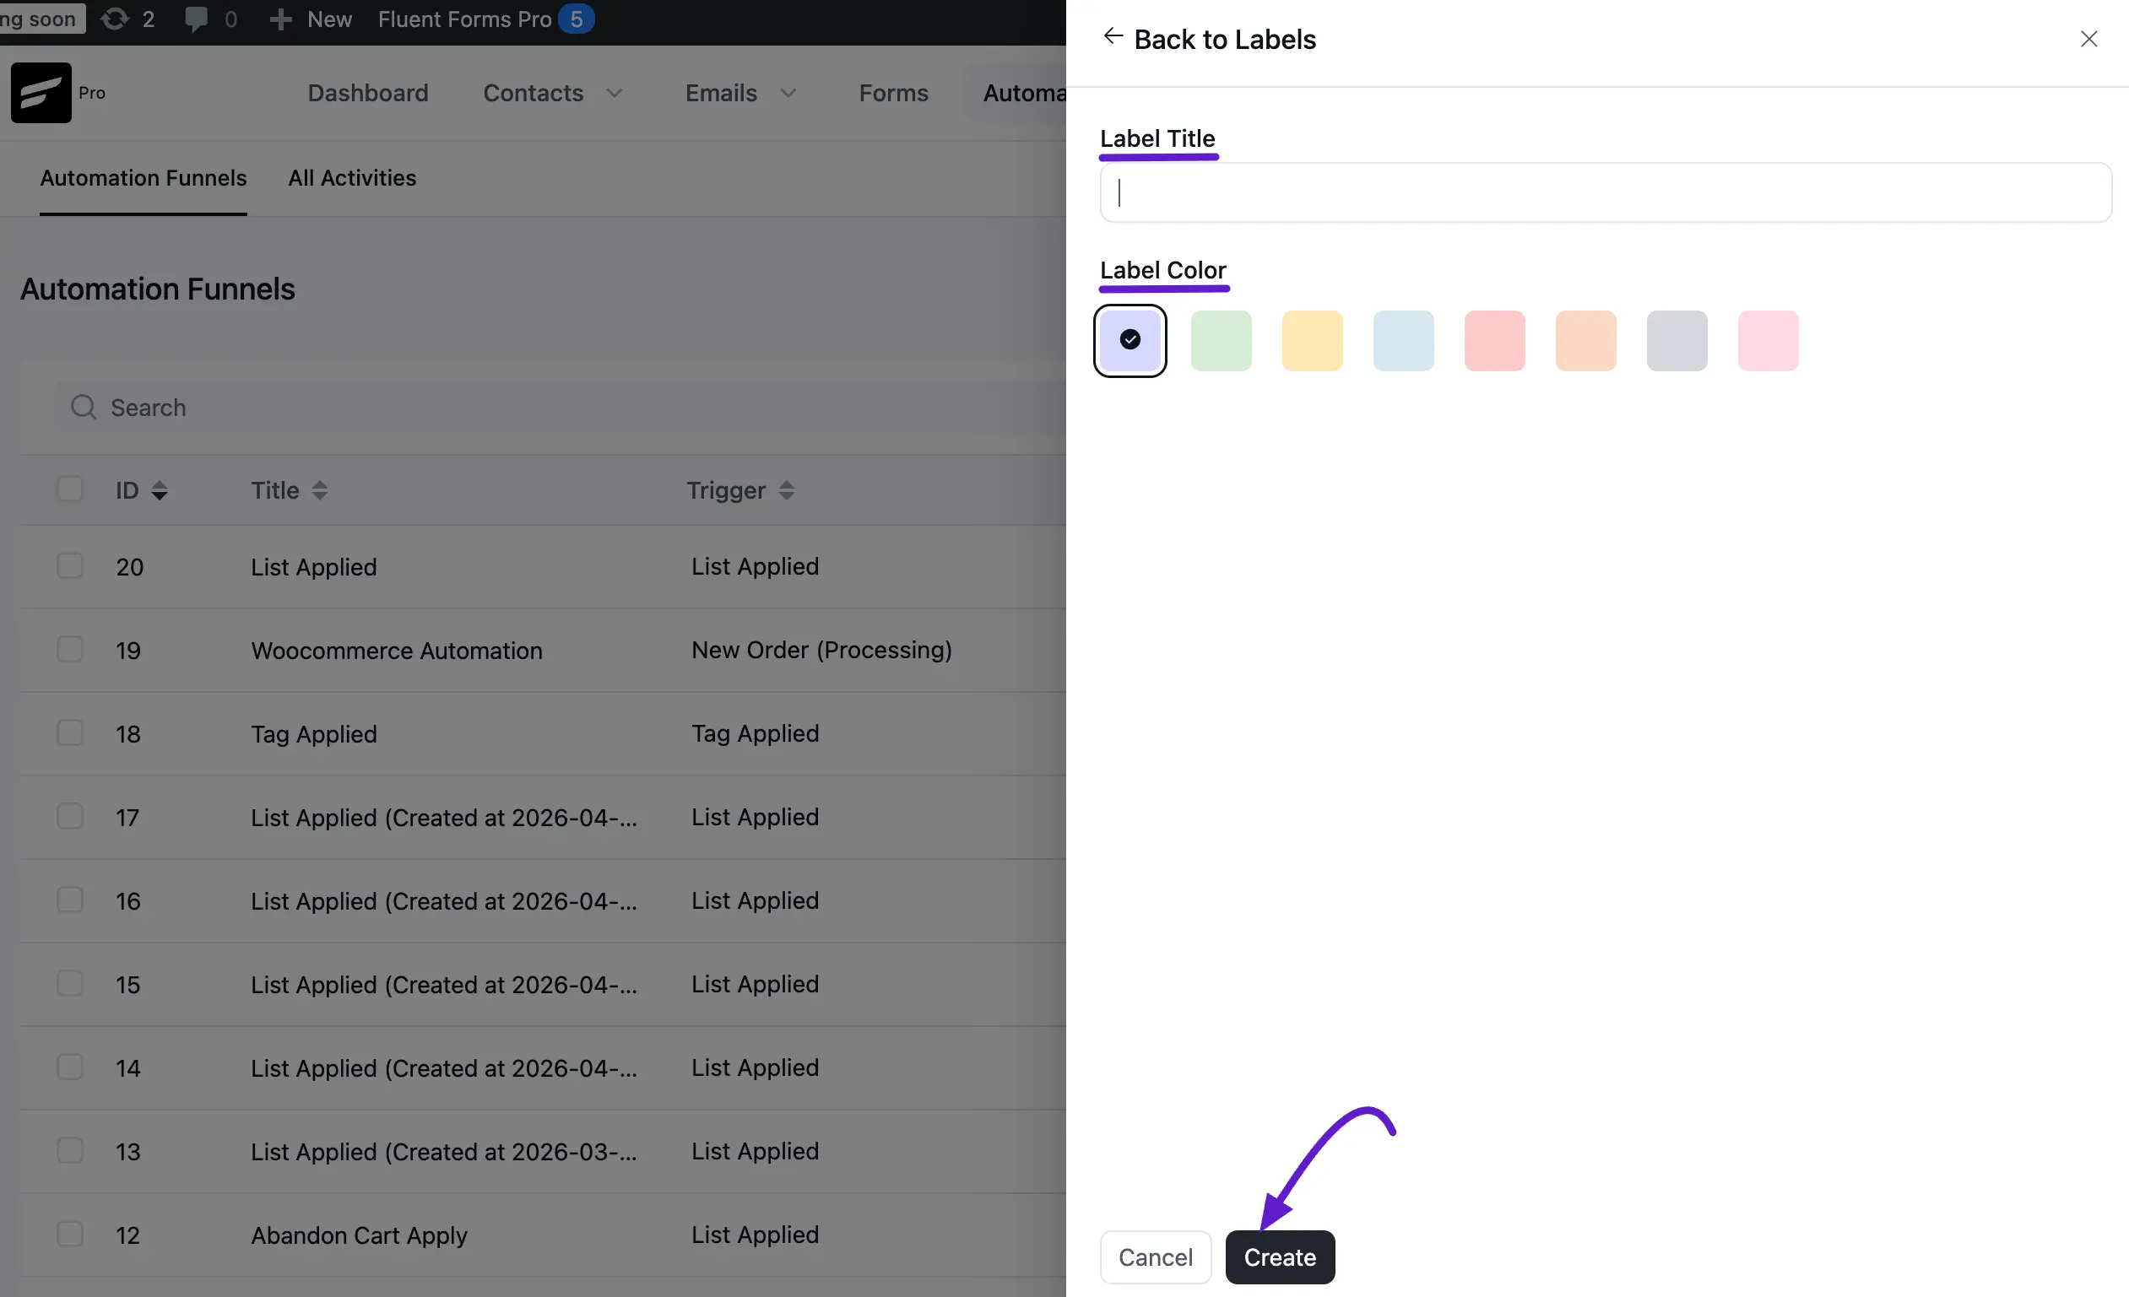The width and height of the screenshot is (2129, 1297).
Task: Click the New Order (Processing) trigger cell
Action: pos(821,650)
